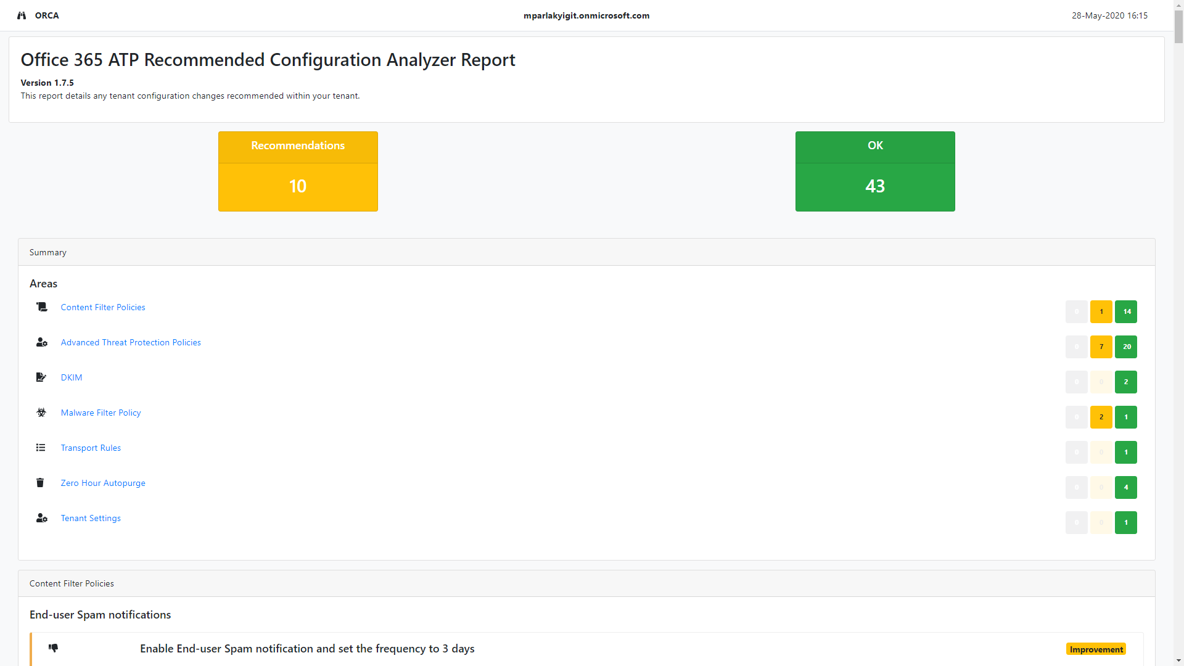Viewport: 1184px width, 666px height.
Task: Click the Content Filter Policies scroll icon
Action: pyautogui.click(x=41, y=306)
